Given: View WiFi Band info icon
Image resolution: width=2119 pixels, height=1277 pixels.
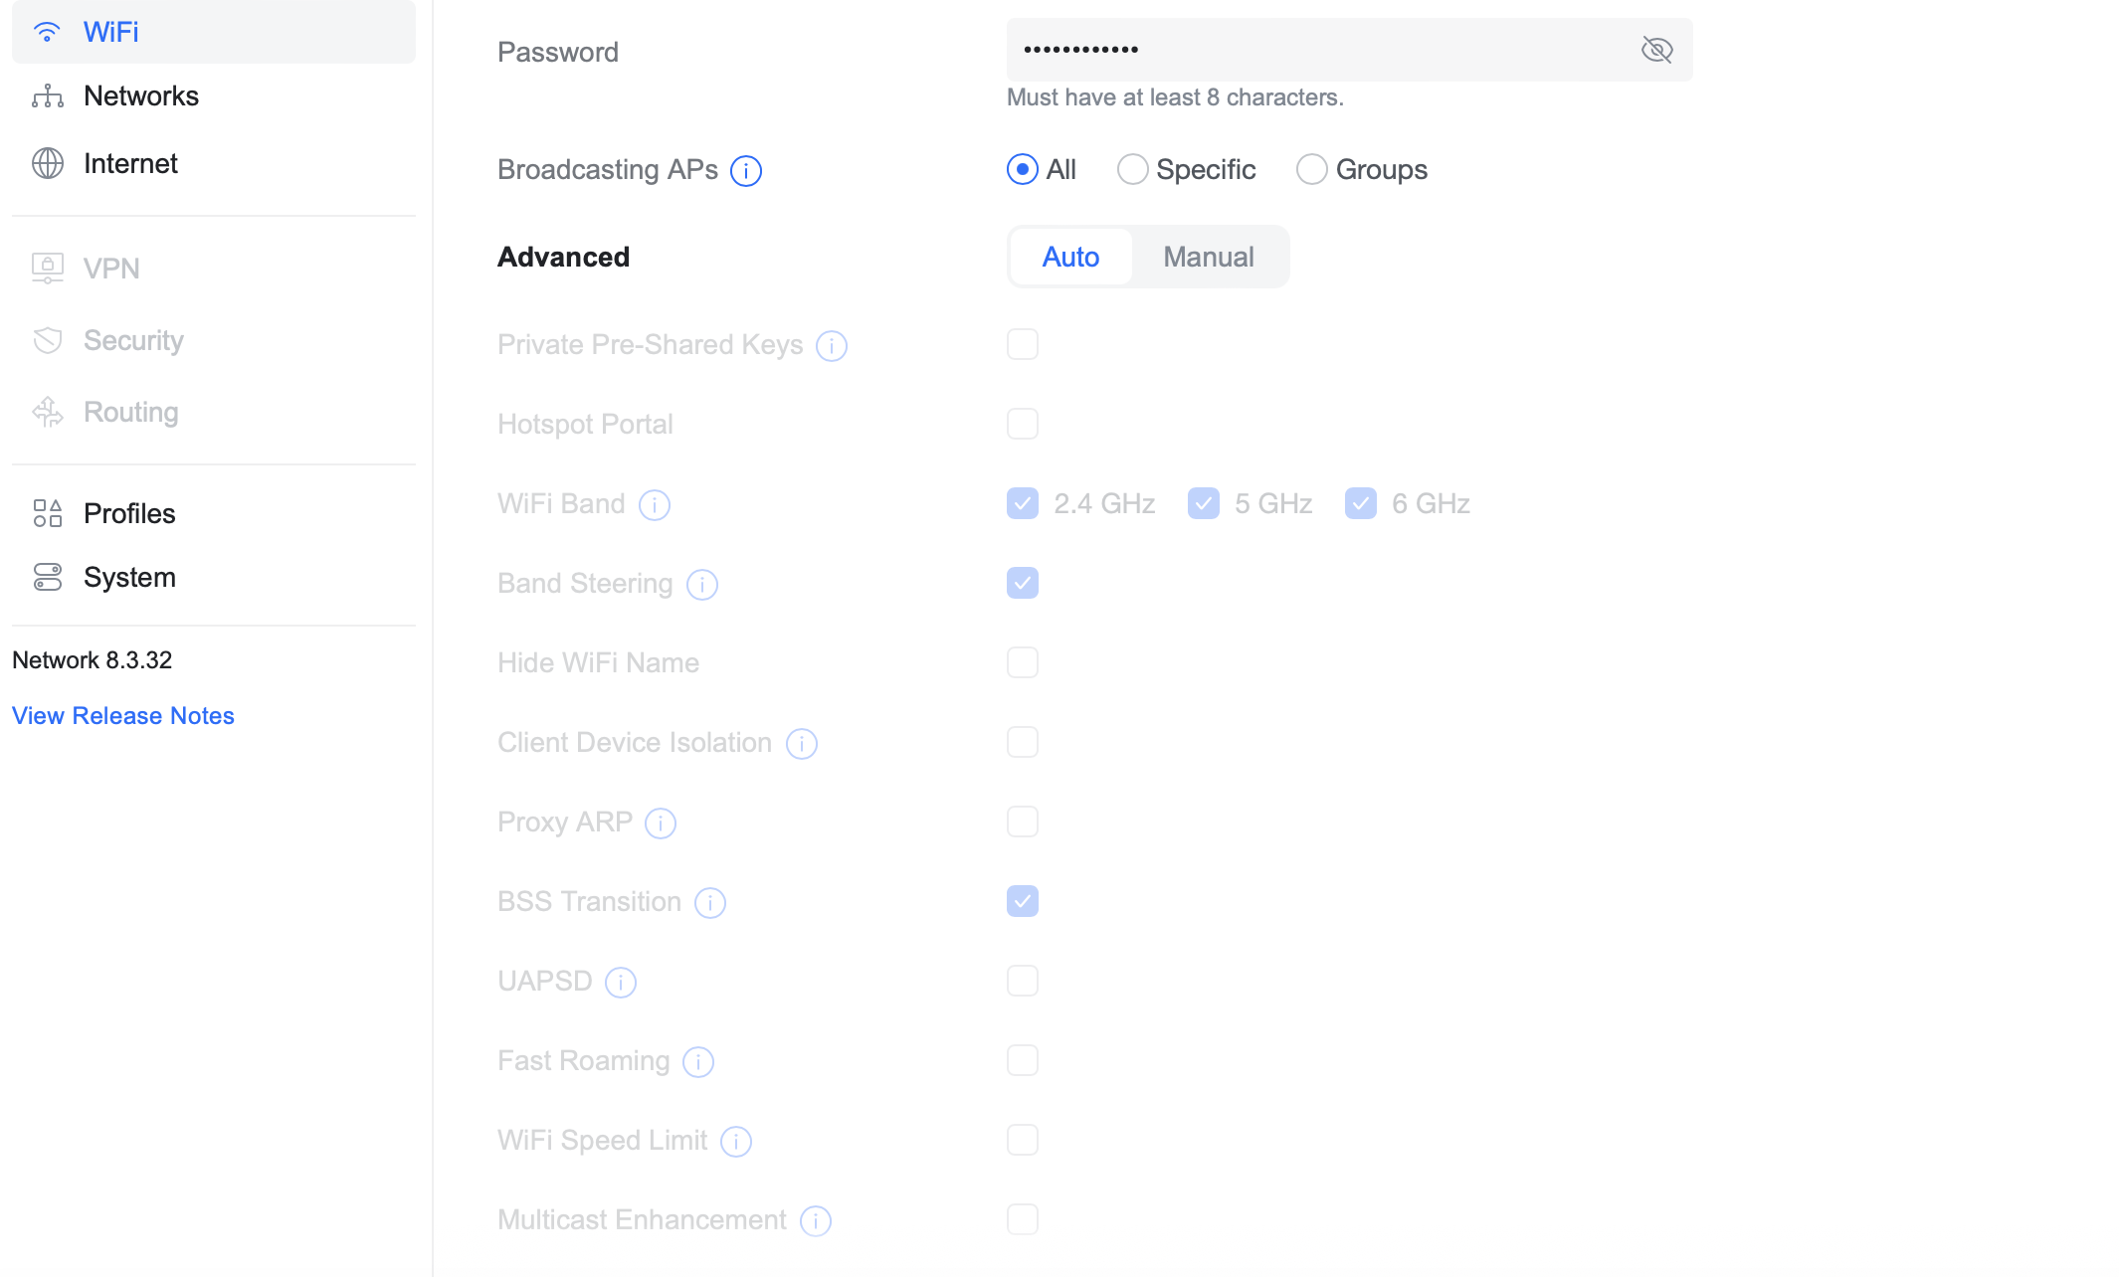Looking at the screenshot, I should pyautogui.click(x=655, y=505).
